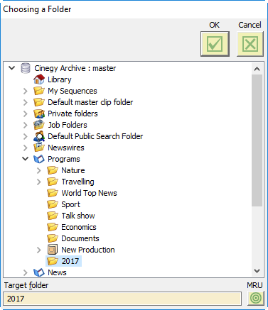The image size is (268, 310).
Task: Select the Talk show label
Action: tap(78, 216)
